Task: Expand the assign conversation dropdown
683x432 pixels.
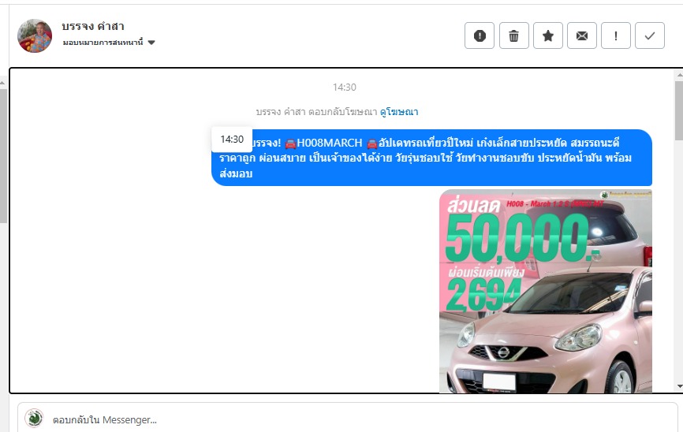Action: pyautogui.click(x=109, y=43)
